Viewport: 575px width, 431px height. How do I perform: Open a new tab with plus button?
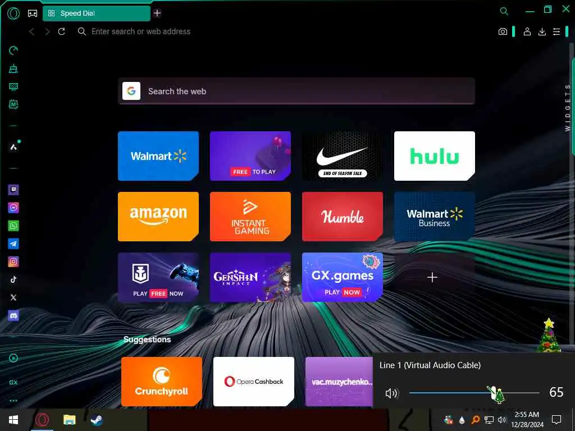[157, 13]
